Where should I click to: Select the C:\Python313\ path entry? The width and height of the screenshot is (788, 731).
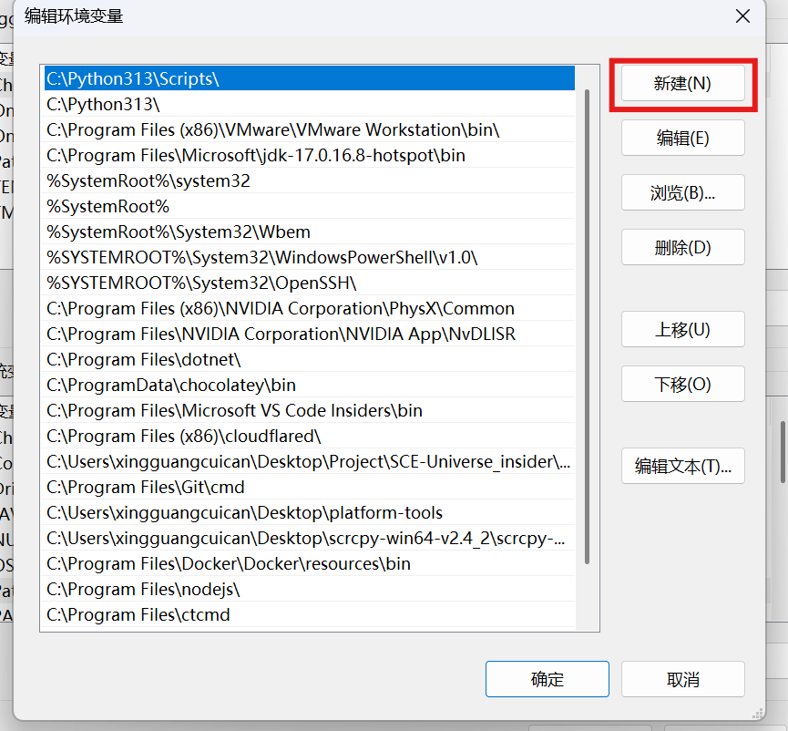(103, 105)
